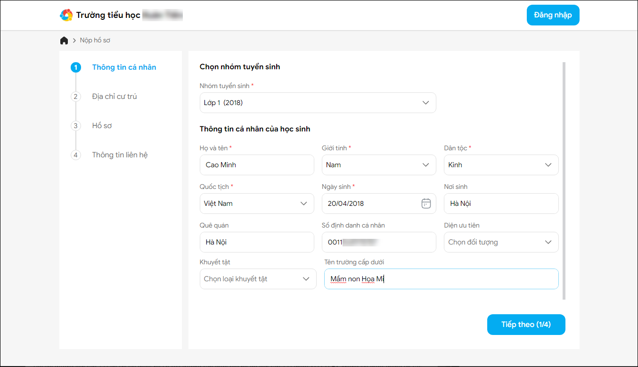Go to Địa chỉ cư trú step

click(115, 97)
